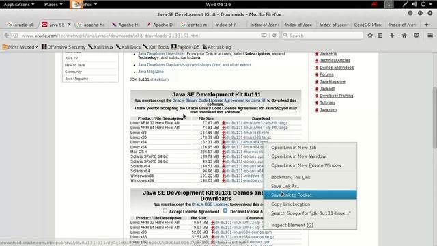
Task: Click the vertical page scrollbar thumb
Action: 435,118
